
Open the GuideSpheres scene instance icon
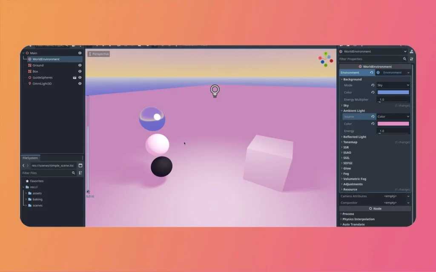coord(75,78)
